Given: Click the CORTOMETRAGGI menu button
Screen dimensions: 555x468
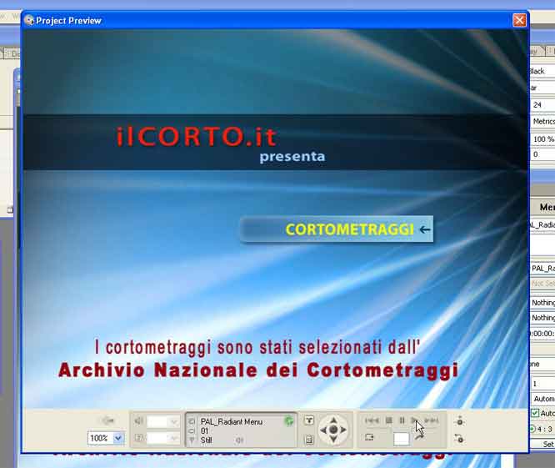Looking at the screenshot, I should pyautogui.click(x=336, y=229).
